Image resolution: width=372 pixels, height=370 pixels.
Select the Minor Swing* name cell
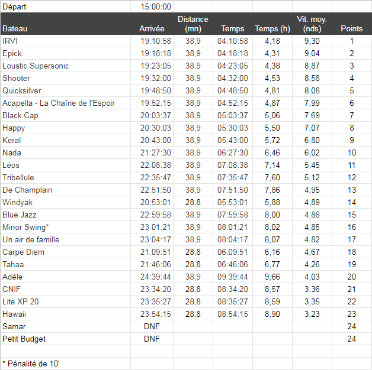(x=66, y=227)
